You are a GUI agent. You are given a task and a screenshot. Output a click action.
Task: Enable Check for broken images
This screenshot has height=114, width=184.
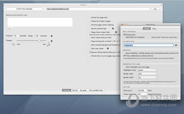coord(90,21)
